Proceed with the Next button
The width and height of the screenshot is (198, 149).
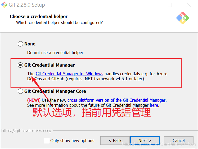click(145, 141)
